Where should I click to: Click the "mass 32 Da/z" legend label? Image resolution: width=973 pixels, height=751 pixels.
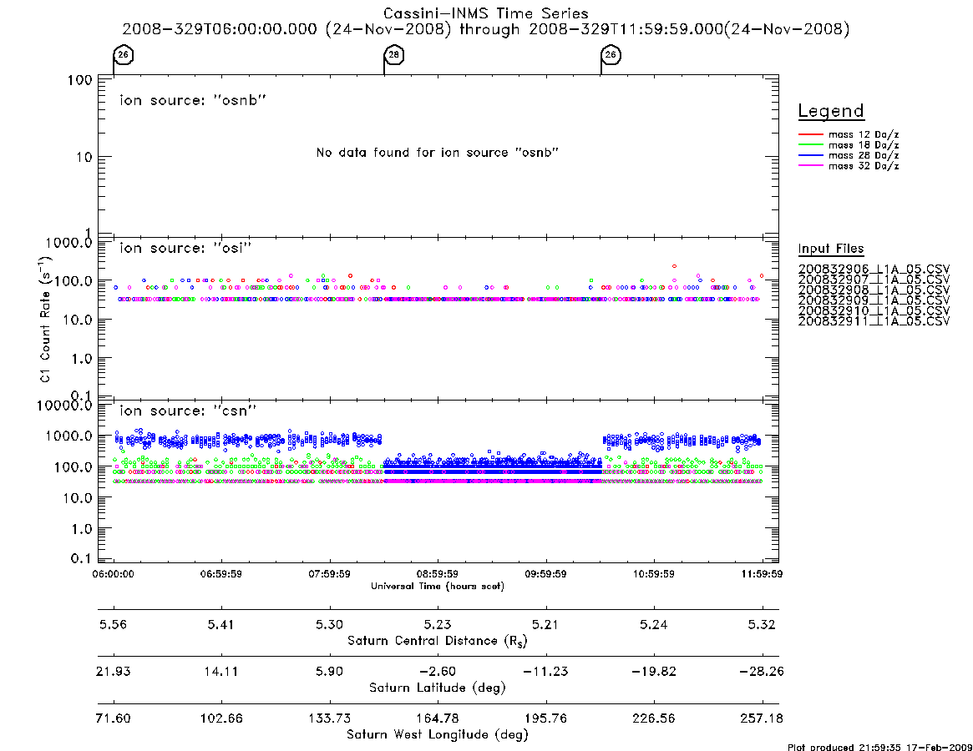coord(864,166)
